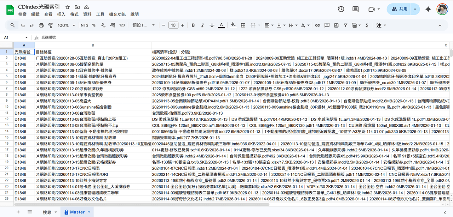Viewport: 453px width, 217px height.
Task: Click the insert link icon
Action: coord(317,25)
